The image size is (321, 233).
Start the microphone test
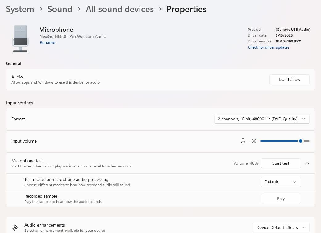[x=281, y=163]
